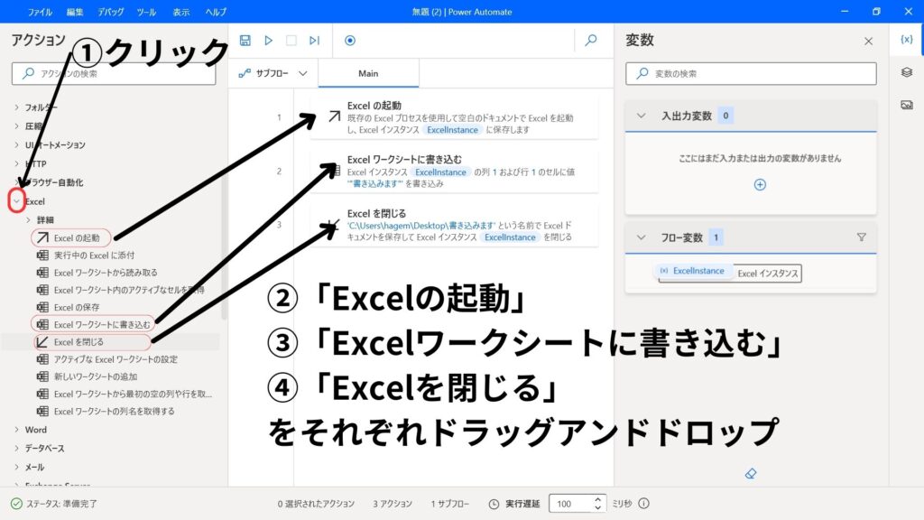This screenshot has width=924, height=520.
Task: Add input or output variable plus icon
Action: coord(760,184)
